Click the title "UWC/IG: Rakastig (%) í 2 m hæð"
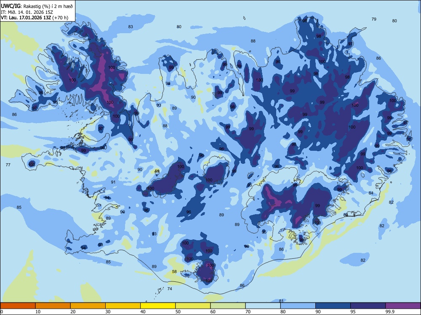Viewport: 421px width, 315px height. (37, 6)
